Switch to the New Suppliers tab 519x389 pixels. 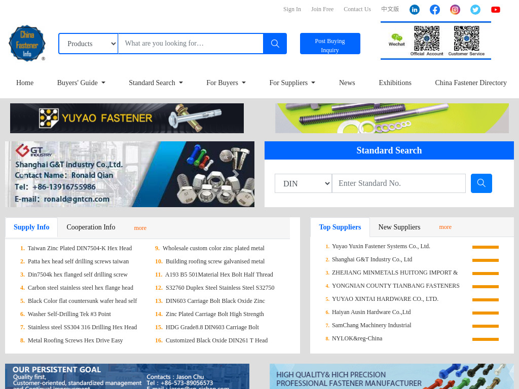(399, 227)
